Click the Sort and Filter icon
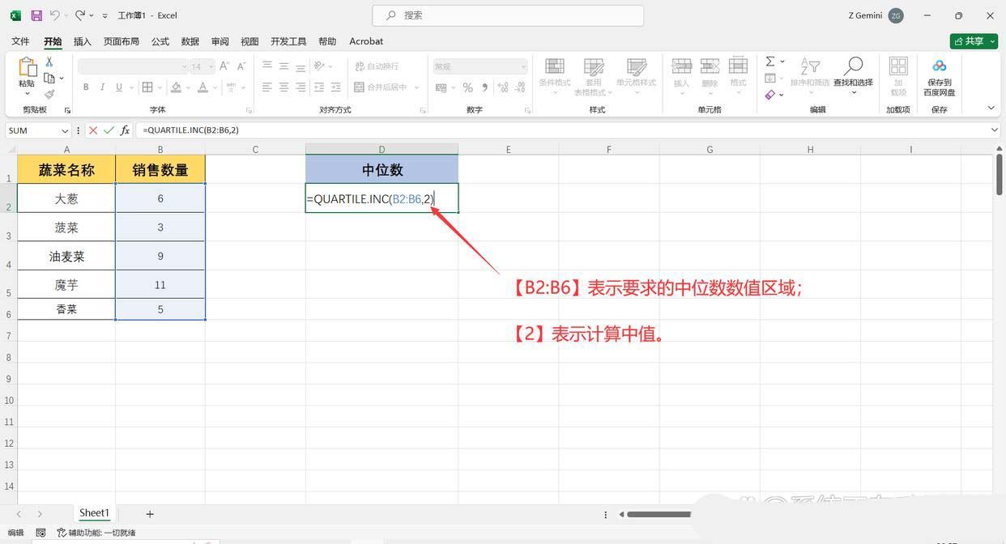The width and height of the screenshot is (1006, 544). click(810, 66)
